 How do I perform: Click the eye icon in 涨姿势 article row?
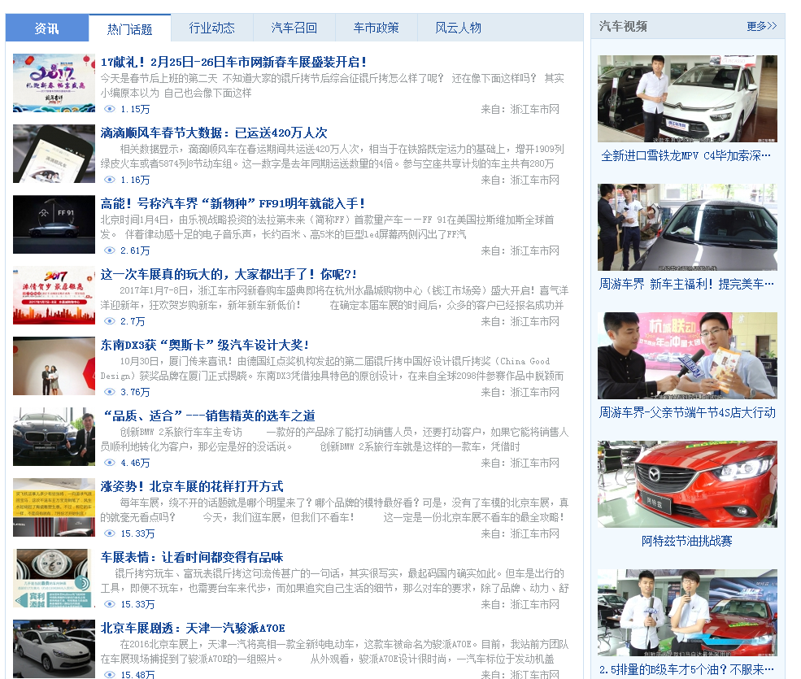click(109, 533)
